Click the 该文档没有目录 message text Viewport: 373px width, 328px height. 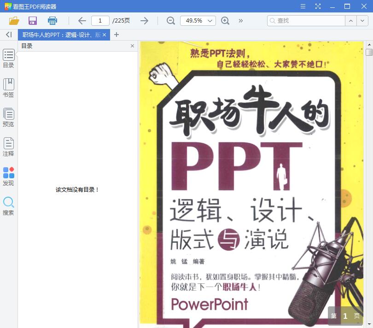77,190
